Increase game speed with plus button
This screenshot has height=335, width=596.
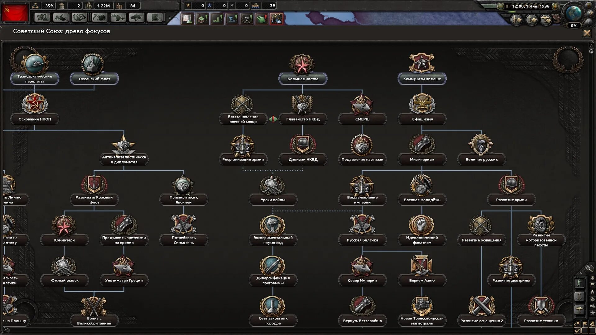click(x=555, y=6)
